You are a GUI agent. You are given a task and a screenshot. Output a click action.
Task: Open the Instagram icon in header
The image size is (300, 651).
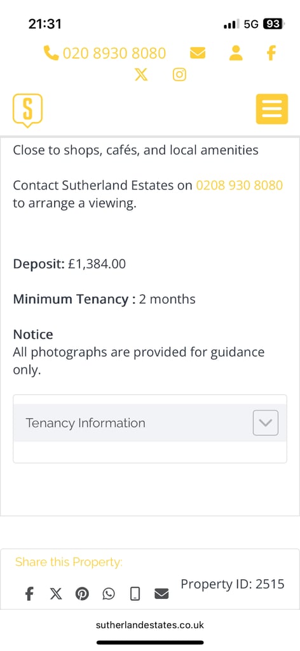179,75
